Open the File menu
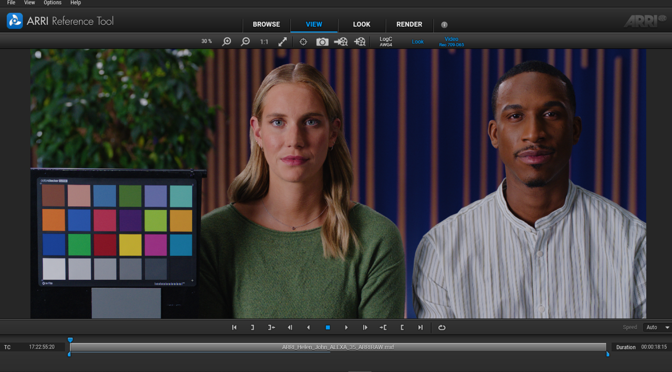This screenshot has height=372, width=672. (11, 3)
